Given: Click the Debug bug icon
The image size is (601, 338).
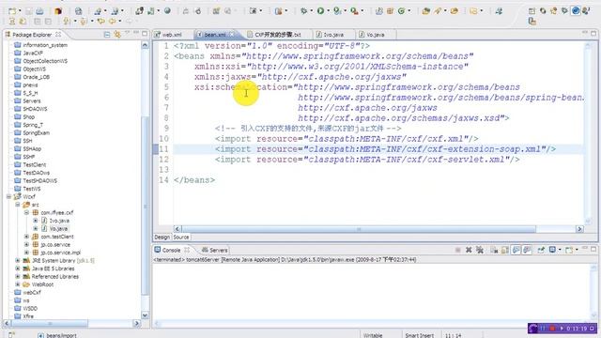Looking at the screenshot, I should point(303,11).
